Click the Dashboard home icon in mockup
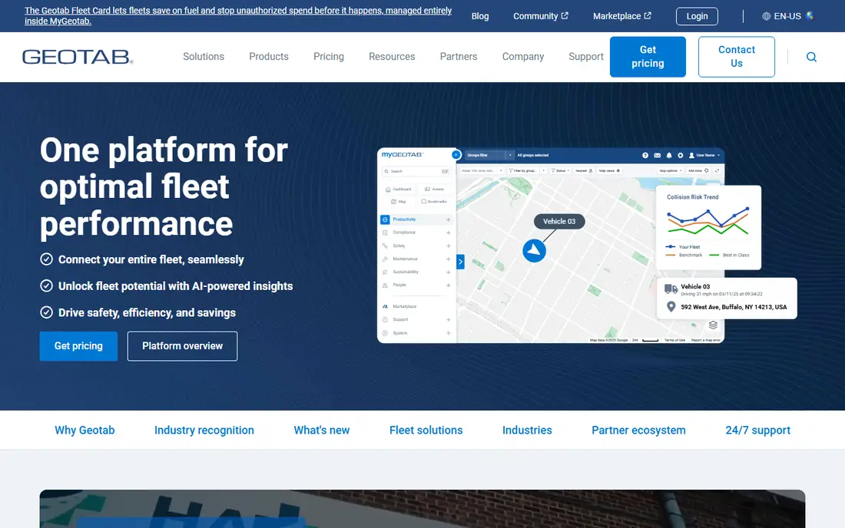 click(388, 190)
